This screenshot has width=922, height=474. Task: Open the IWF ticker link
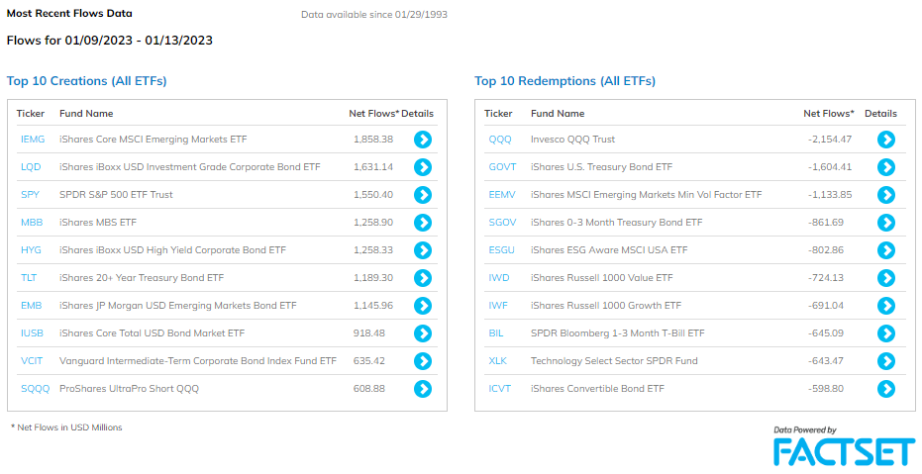click(x=498, y=306)
